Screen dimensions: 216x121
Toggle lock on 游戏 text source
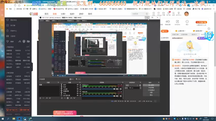coord(80,85)
